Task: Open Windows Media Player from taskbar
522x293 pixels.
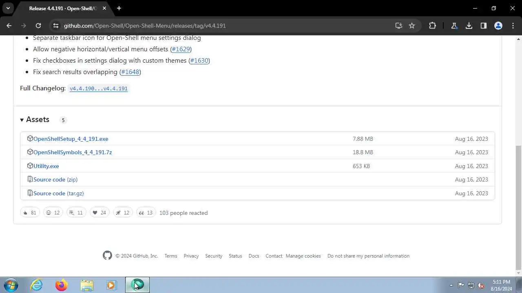Action: [x=111, y=285]
